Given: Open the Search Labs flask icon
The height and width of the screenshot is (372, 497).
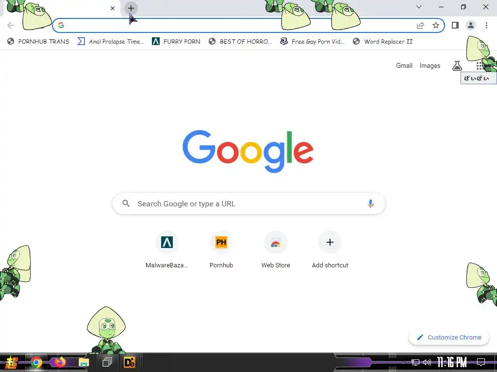Looking at the screenshot, I should 457,65.
